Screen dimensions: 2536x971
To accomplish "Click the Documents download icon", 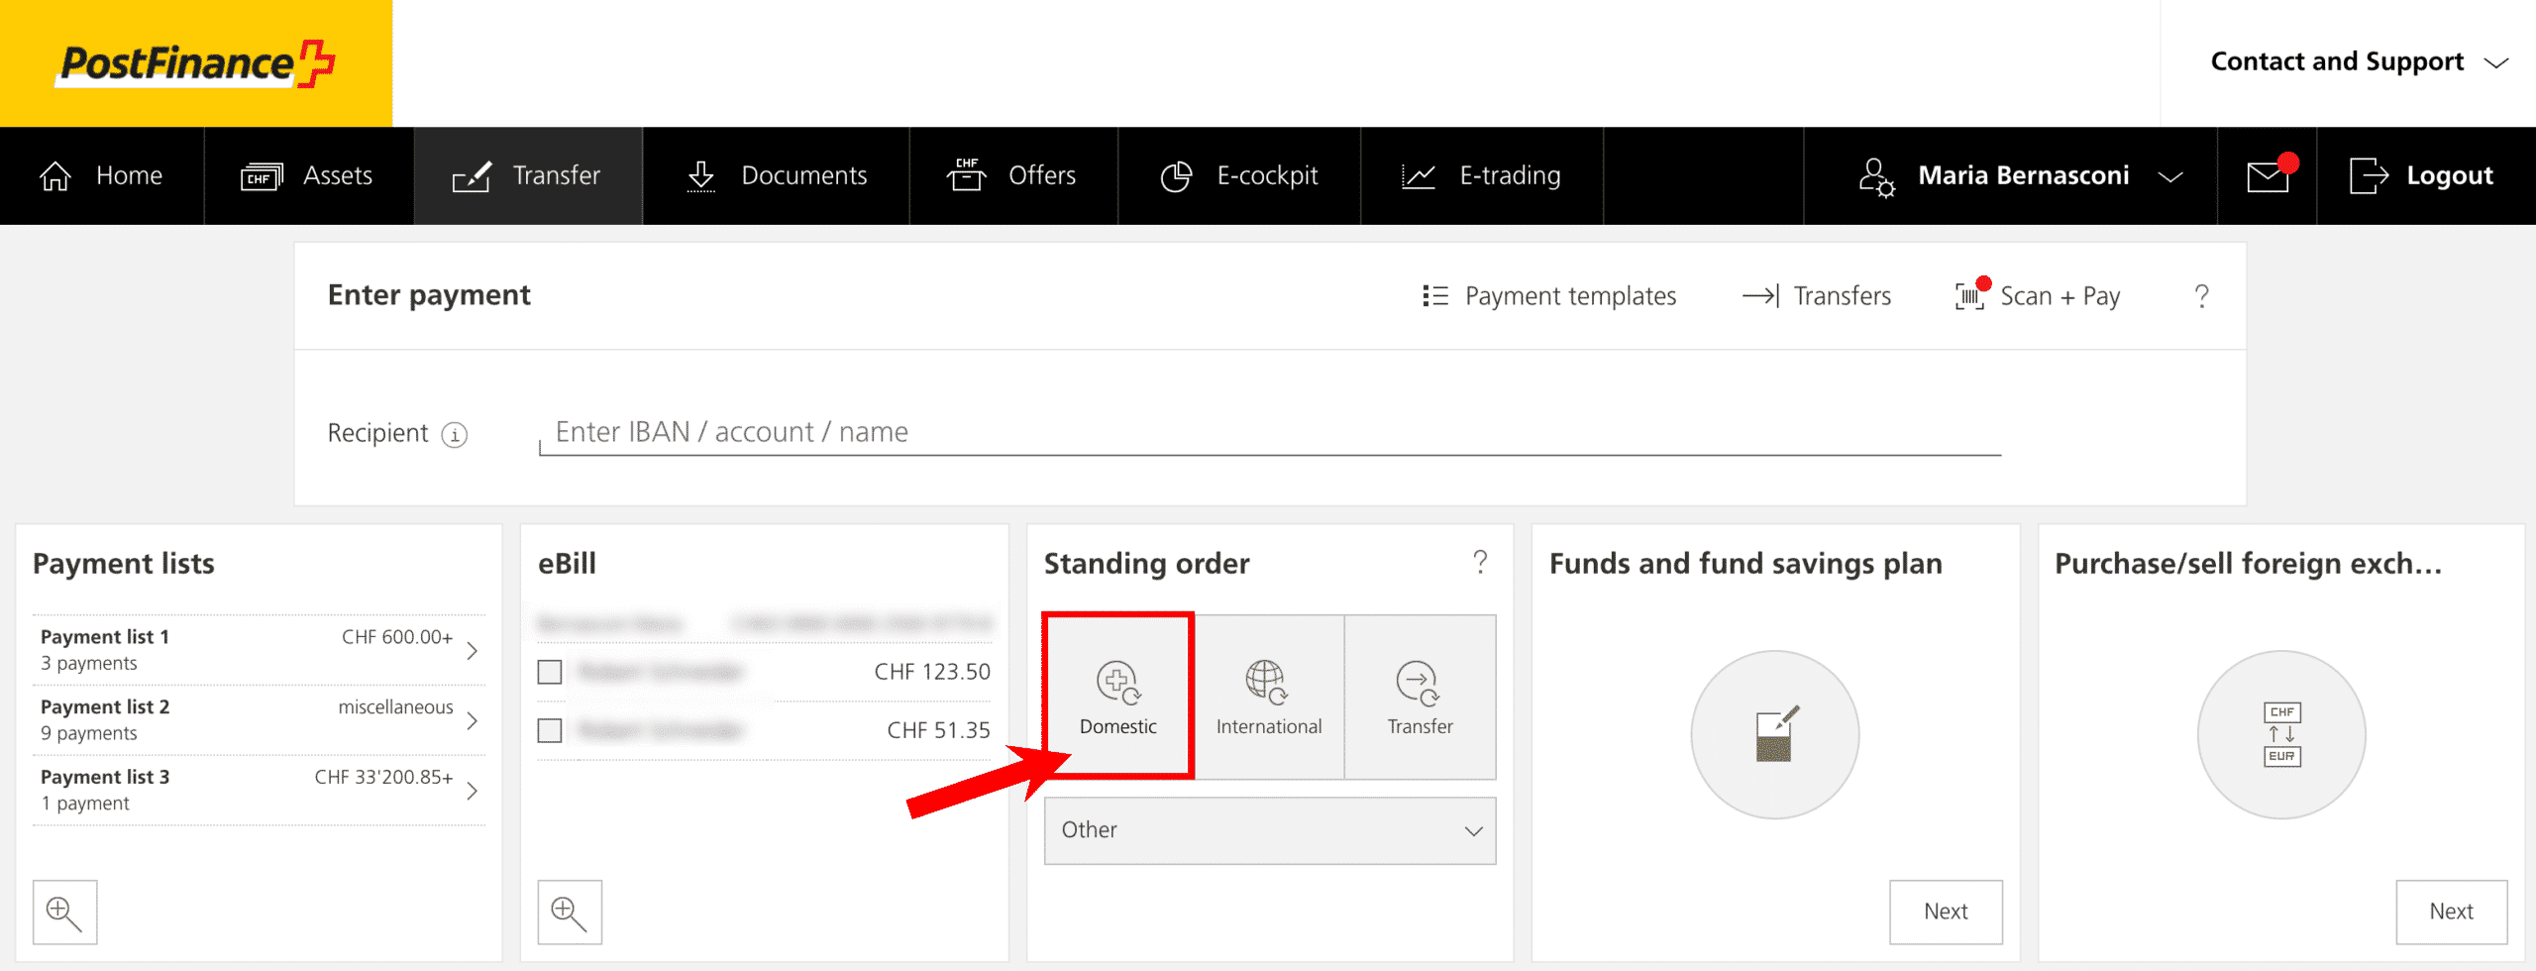I will click(x=701, y=176).
